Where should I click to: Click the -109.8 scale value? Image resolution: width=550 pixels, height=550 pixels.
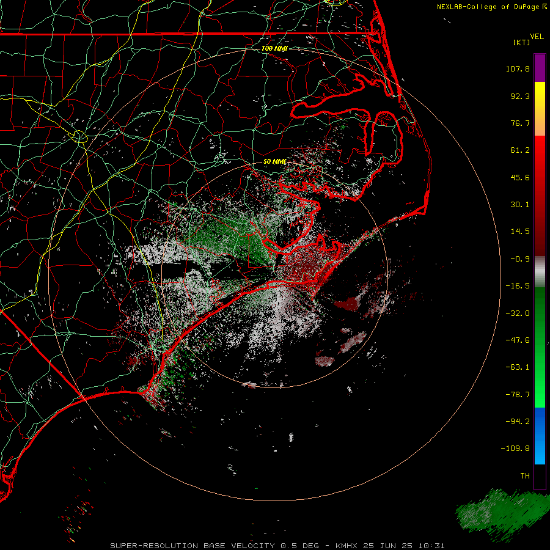515,449
